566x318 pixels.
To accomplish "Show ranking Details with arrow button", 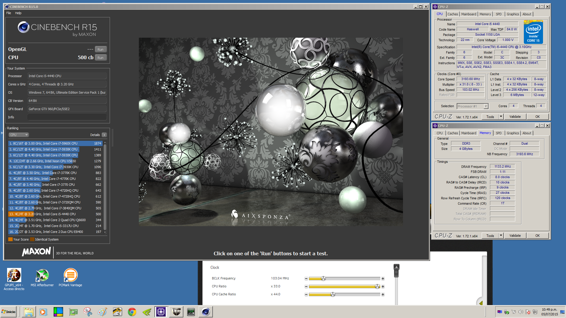I will tap(104, 135).
